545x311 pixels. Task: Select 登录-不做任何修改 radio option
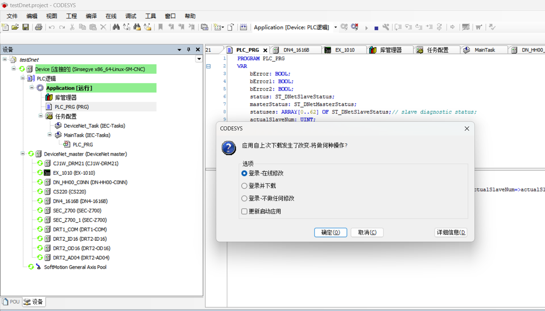coord(244,198)
